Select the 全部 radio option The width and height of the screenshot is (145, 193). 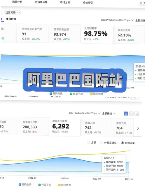click(x=92, y=142)
